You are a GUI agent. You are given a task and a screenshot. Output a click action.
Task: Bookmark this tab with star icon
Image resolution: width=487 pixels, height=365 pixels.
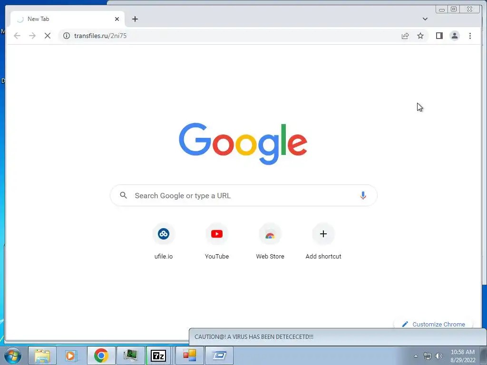tap(420, 36)
